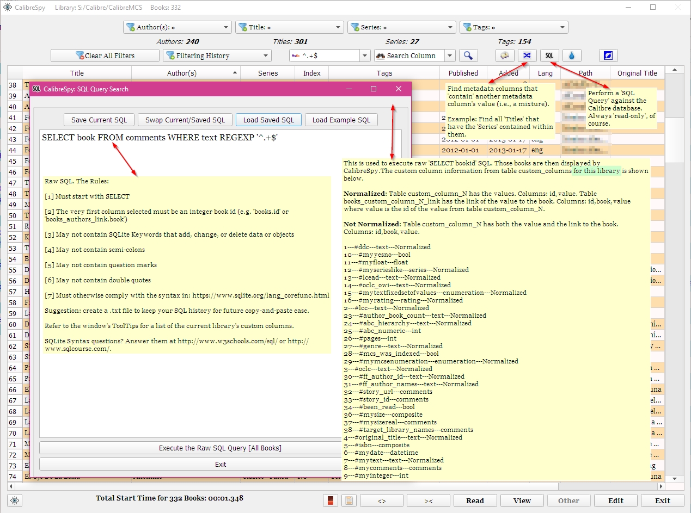Click the <> button in bottom bar
Screen dimensions: 691x513
[382, 500]
